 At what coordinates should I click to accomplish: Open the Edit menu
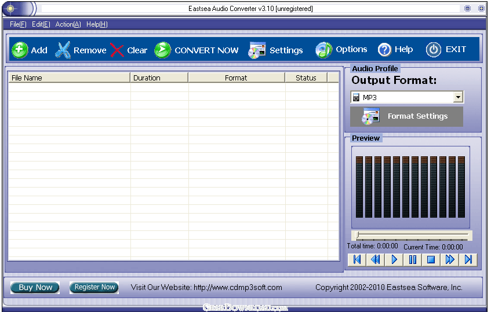pyautogui.click(x=41, y=24)
